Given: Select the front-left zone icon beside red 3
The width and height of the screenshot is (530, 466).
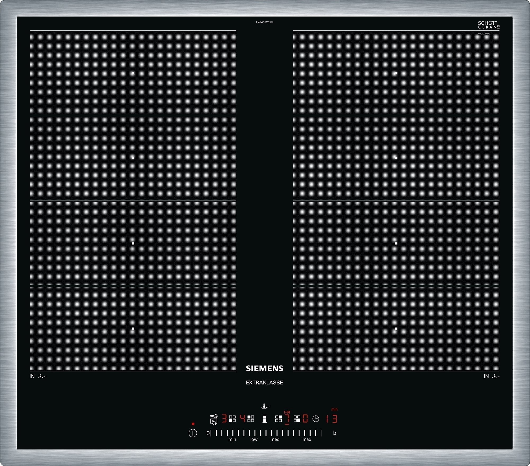Looking at the screenshot, I should (232, 419).
